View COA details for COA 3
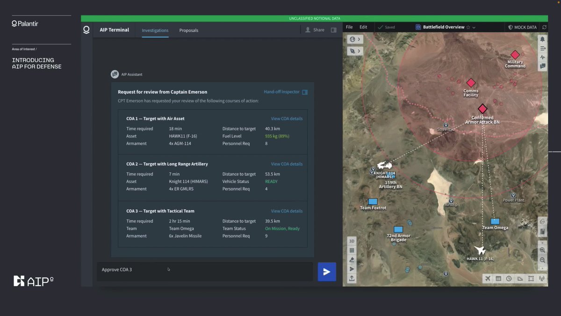 click(x=287, y=211)
